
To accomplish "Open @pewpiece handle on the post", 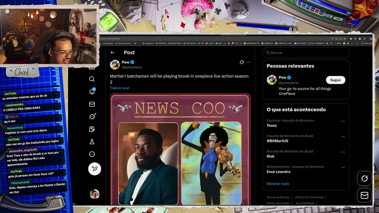I will pyautogui.click(x=132, y=67).
